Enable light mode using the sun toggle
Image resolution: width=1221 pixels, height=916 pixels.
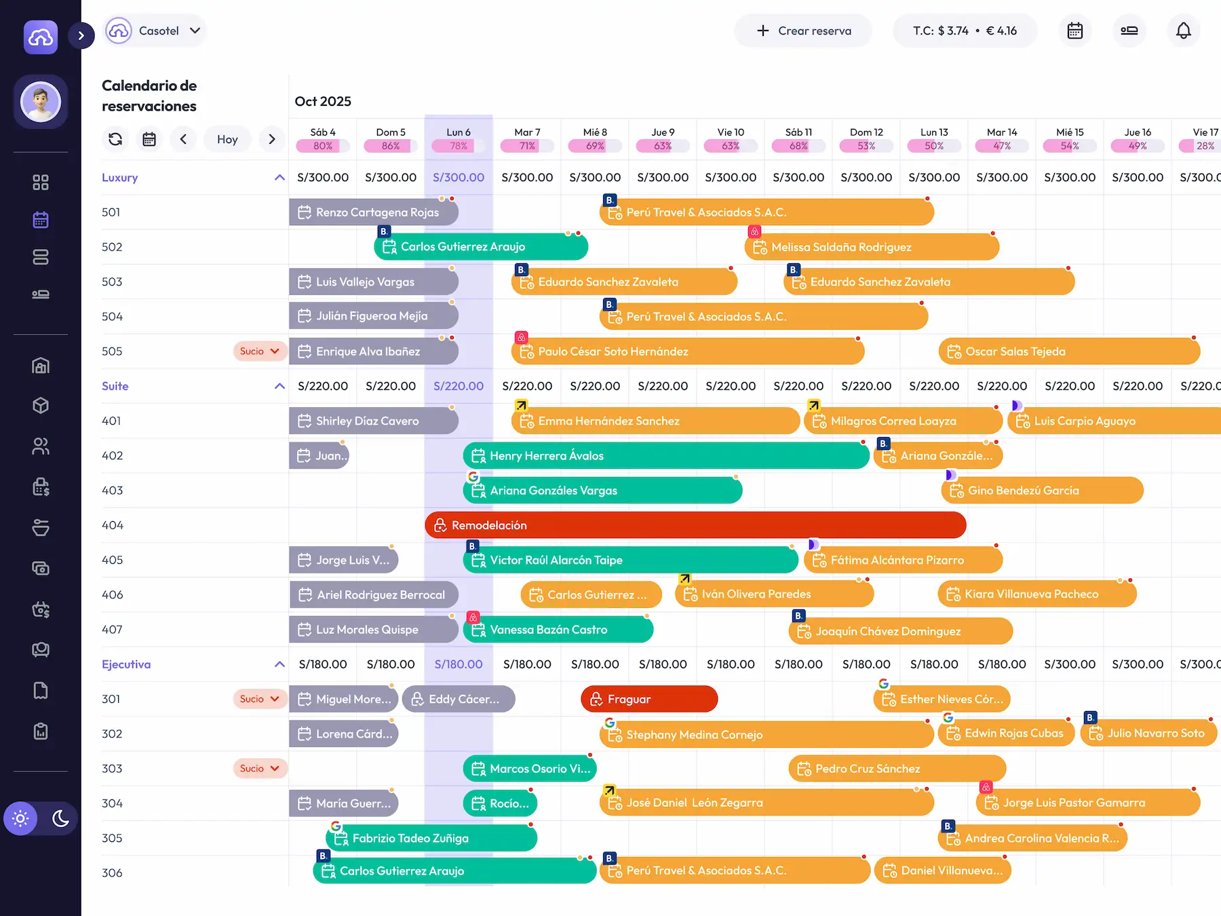click(20, 819)
